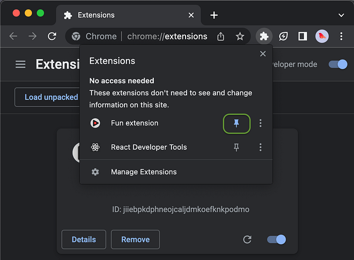Open more options for Fun extension
Image resolution: width=354 pixels, height=260 pixels.
click(x=260, y=123)
